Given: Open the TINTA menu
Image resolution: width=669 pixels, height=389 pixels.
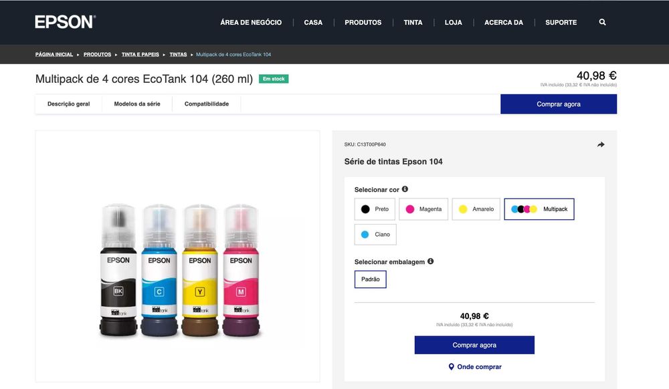Looking at the screenshot, I should click(413, 22).
